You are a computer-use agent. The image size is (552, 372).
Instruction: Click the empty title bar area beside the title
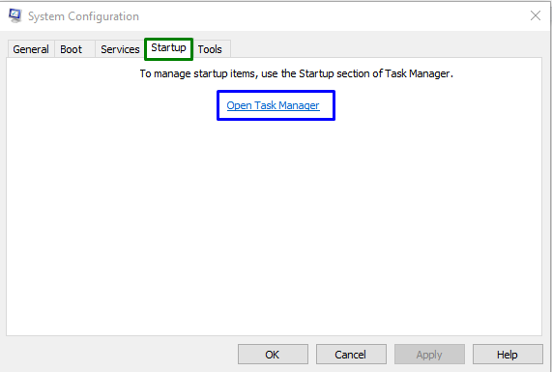334,15
